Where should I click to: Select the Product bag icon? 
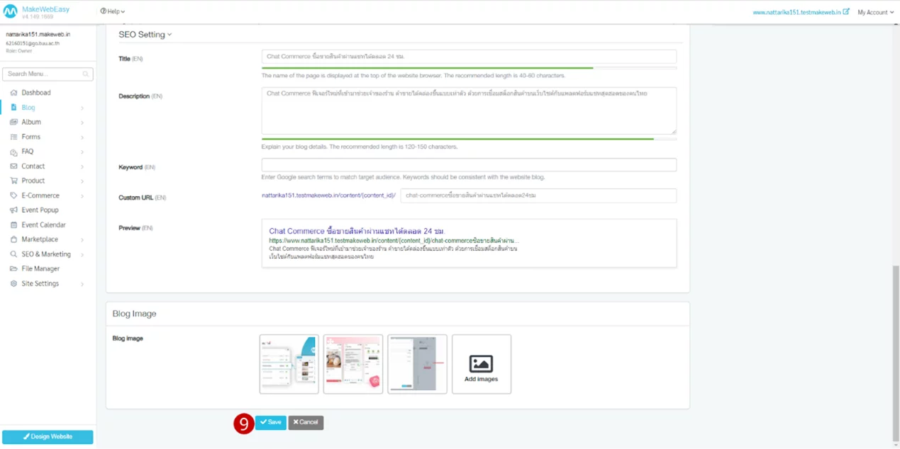point(13,181)
